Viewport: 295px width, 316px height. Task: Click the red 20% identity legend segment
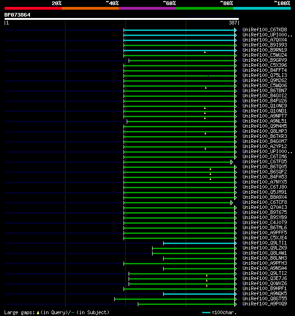click(x=33, y=8)
